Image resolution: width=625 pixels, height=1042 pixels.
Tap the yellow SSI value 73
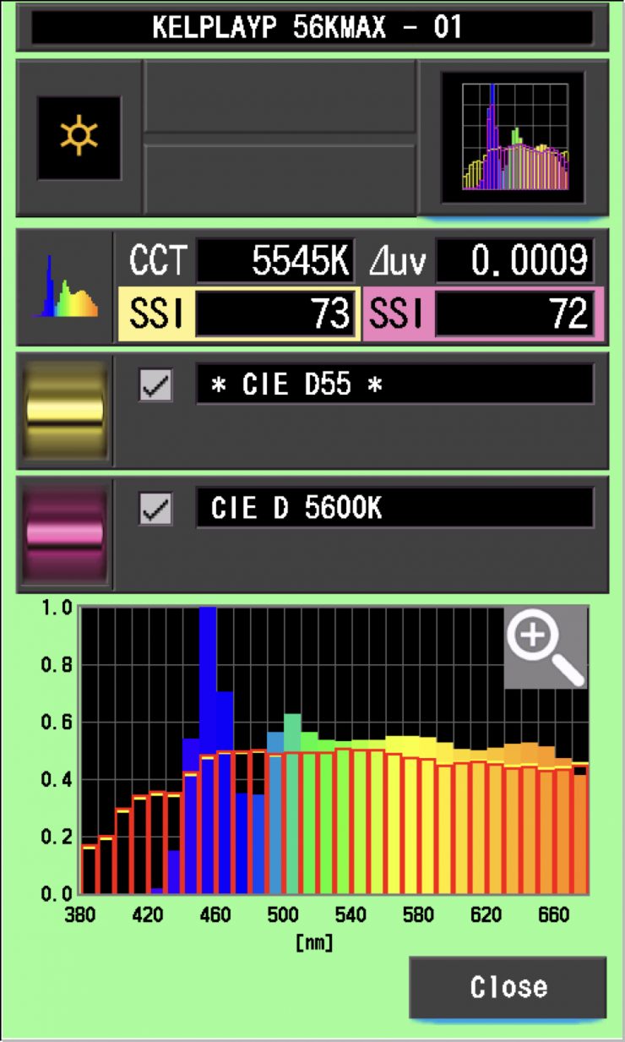coord(275,314)
